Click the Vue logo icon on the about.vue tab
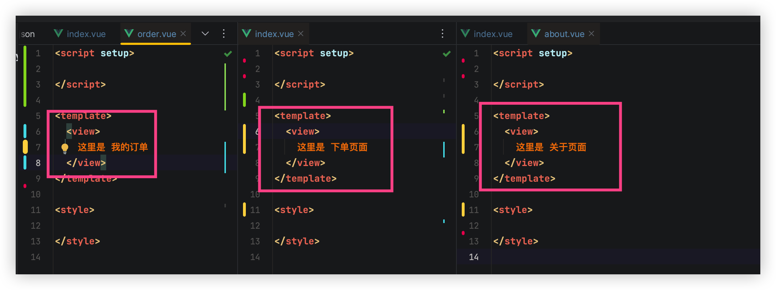Screen dimensions: 776x290 click(x=536, y=33)
